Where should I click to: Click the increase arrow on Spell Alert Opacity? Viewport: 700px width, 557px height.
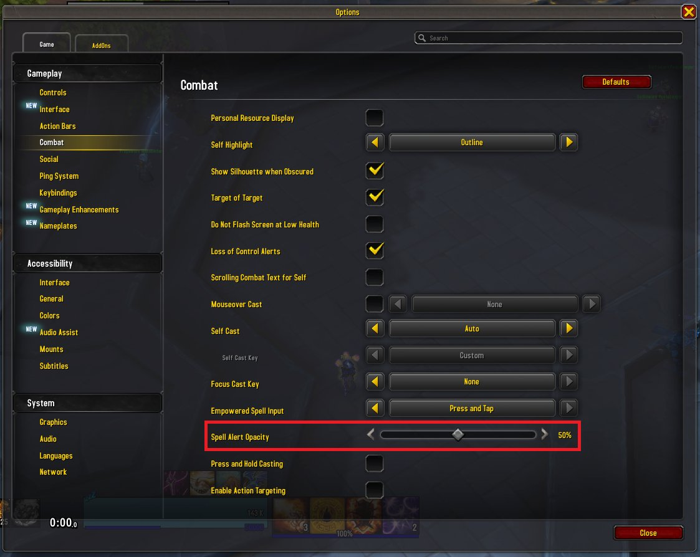[544, 434]
